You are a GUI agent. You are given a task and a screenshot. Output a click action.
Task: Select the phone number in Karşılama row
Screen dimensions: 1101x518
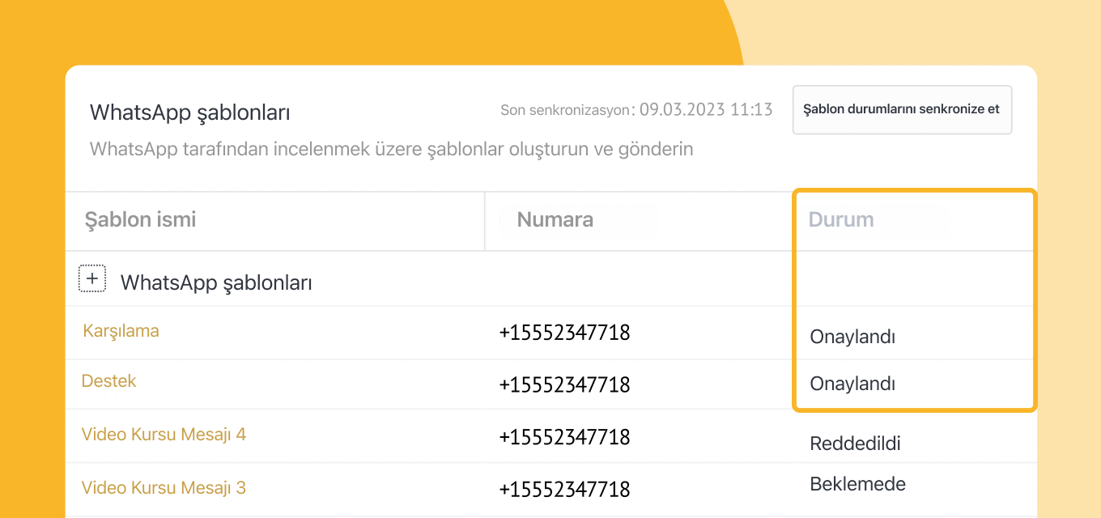tap(564, 332)
